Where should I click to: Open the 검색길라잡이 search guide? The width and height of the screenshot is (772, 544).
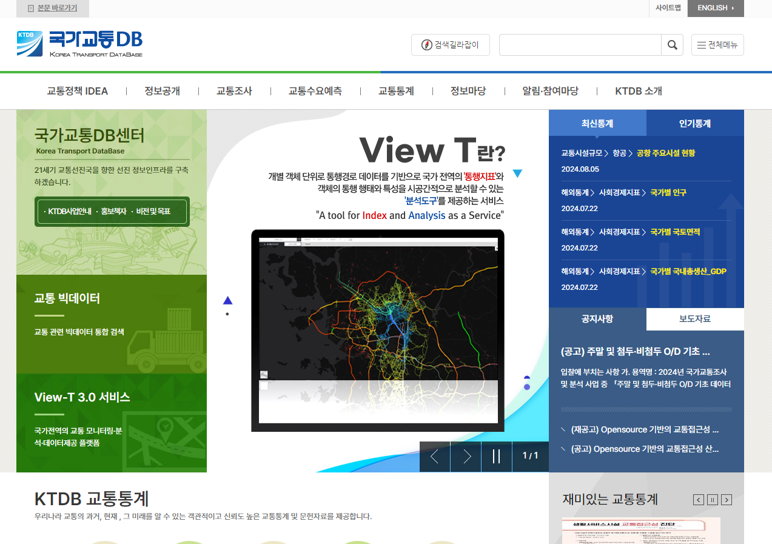tap(450, 45)
